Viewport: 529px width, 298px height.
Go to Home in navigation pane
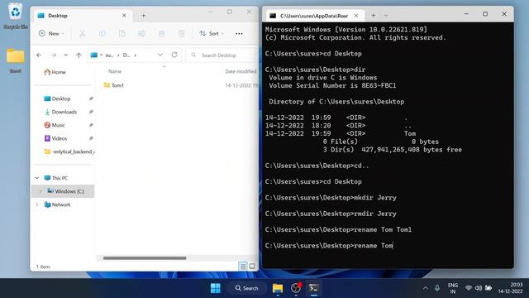(x=55, y=72)
